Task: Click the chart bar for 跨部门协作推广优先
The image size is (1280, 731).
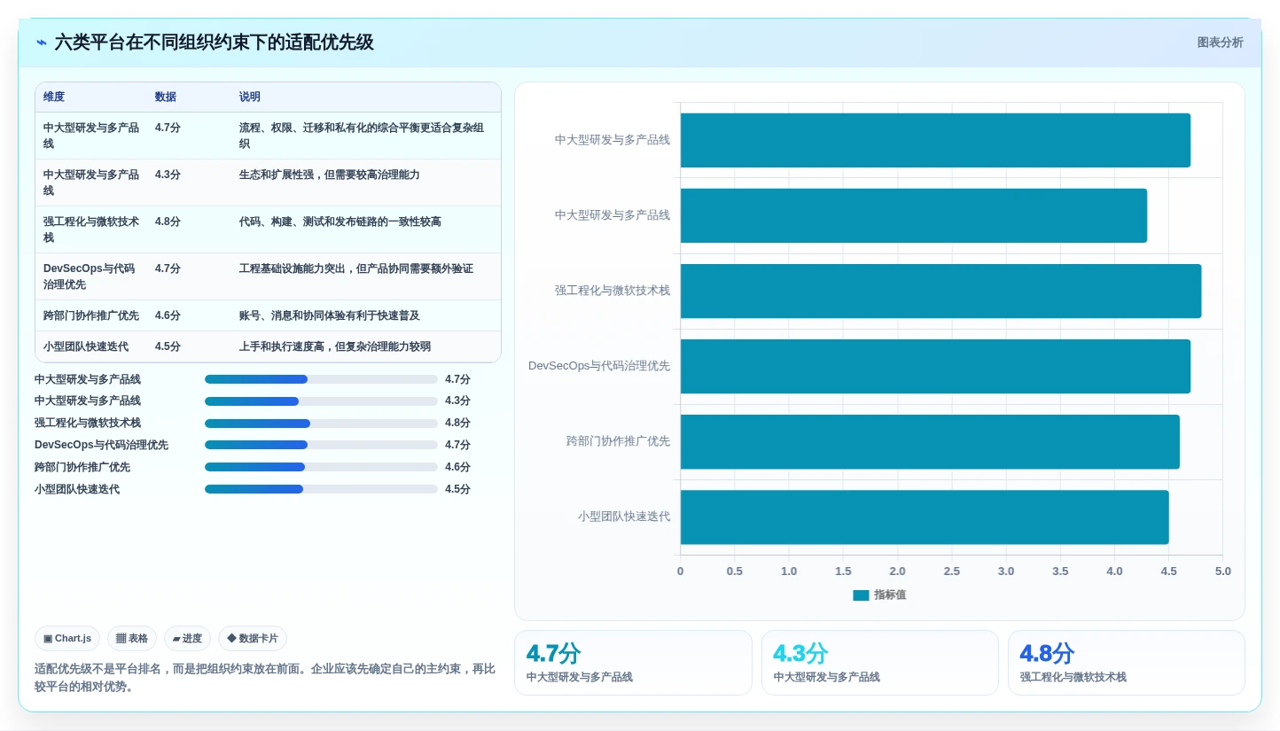Action: (930, 442)
